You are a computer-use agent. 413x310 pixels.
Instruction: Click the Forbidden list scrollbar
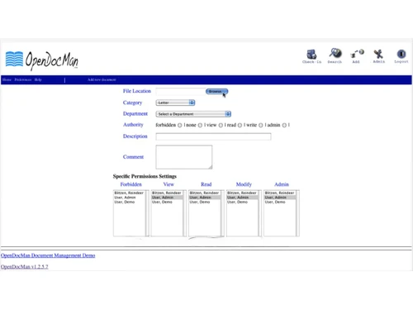(147, 213)
